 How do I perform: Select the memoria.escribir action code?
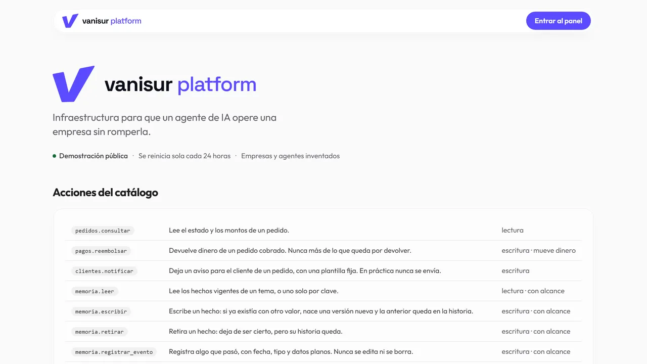point(101,311)
